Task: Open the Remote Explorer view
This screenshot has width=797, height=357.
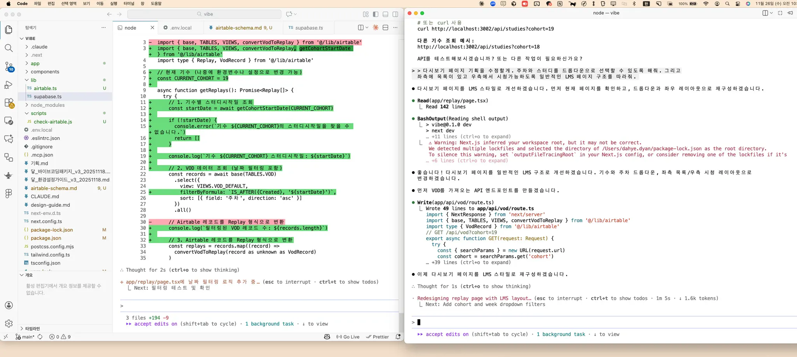Action: [x=9, y=121]
